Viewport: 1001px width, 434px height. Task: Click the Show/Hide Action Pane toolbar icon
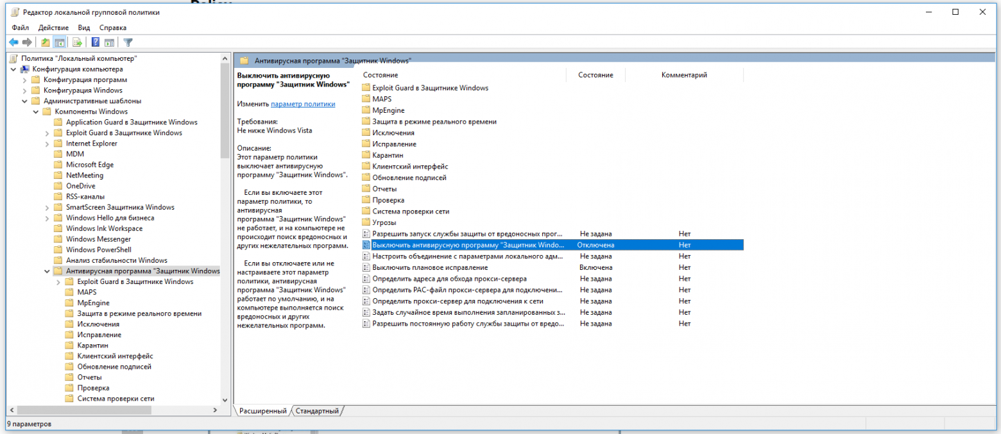click(x=109, y=42)
